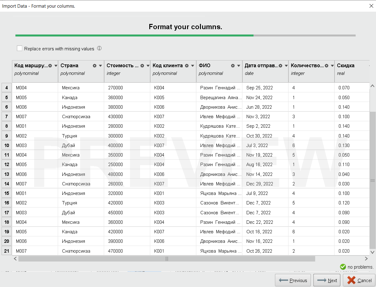The width and height of the screenshot is (376, 287).
Task: Expand dropdown arrow of Код клиента column
Action: (193, 66)
